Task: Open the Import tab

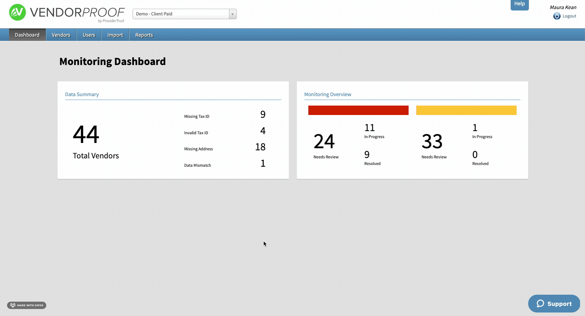Action: pyautogui.click(x=115, y=35)
